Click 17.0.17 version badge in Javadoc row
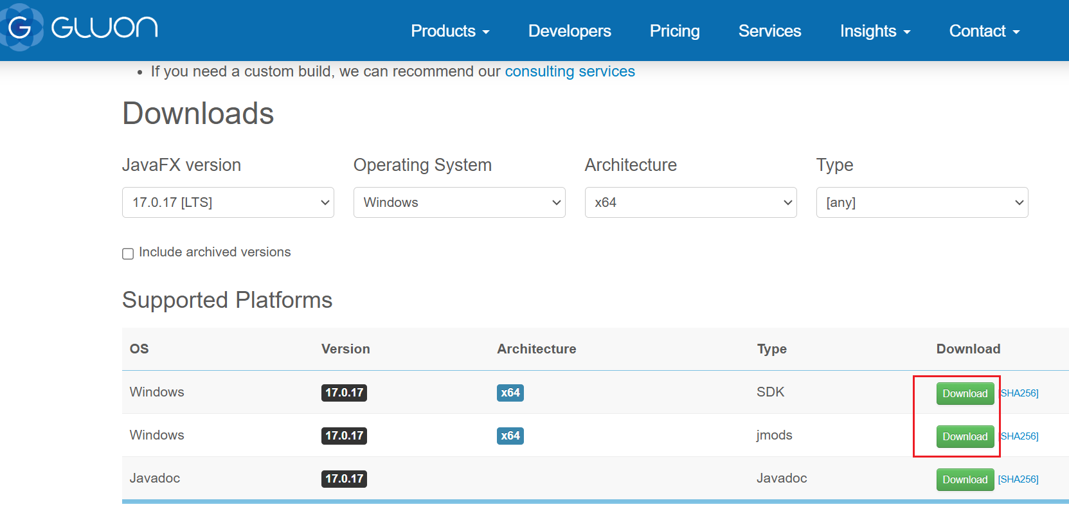Image resolution: width=1069 pixels, height=525 pixels. point(344,479)
